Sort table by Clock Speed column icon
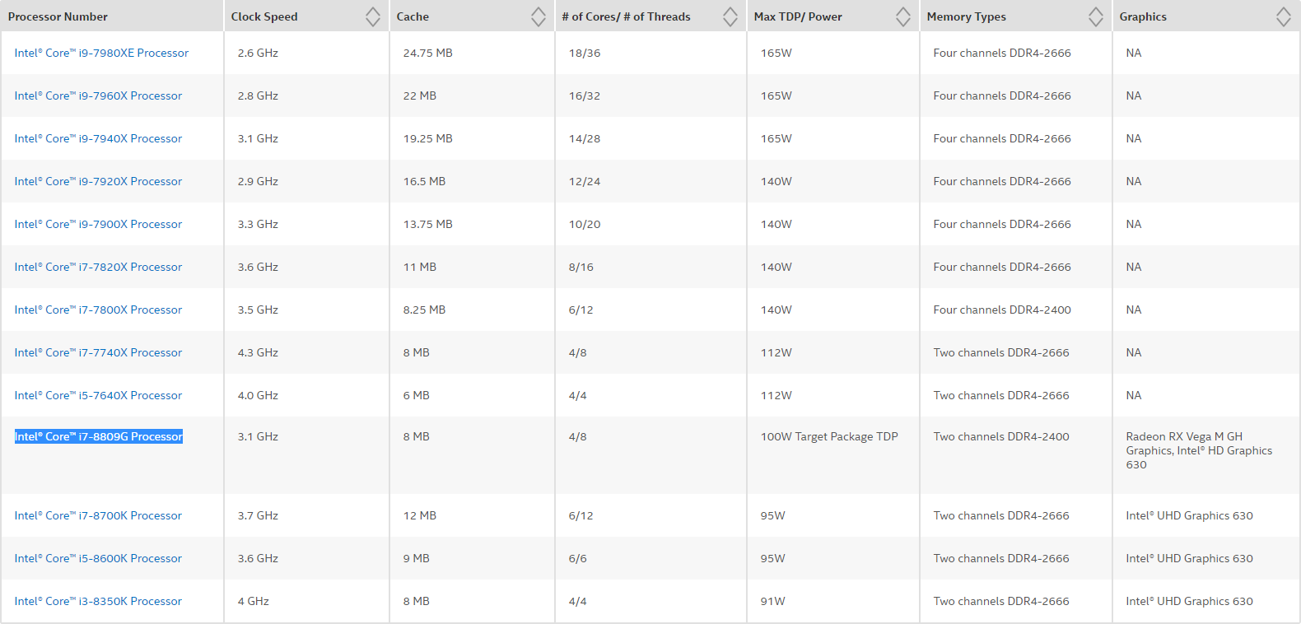 pos(373,16)
